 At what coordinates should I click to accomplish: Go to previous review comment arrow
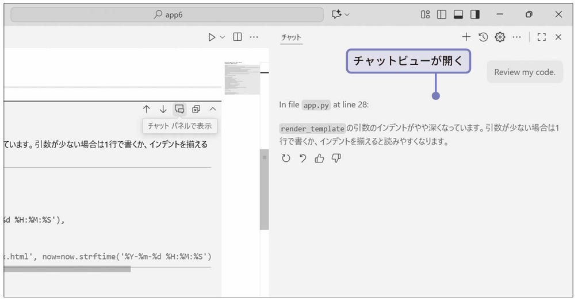tap(146, 109)
